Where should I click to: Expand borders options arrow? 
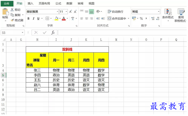tap(51, 18)
